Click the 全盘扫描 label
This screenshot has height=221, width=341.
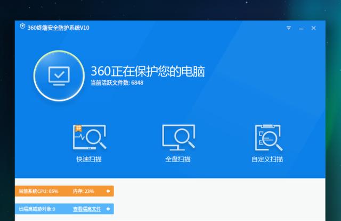click(x=178, y=159)
